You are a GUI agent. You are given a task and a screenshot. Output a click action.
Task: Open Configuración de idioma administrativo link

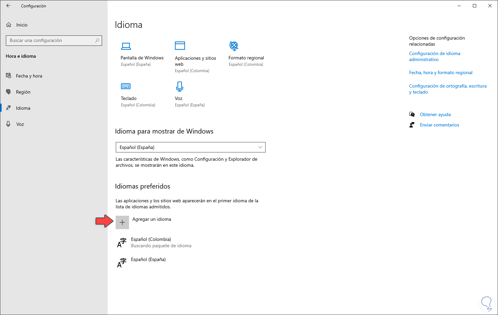[435, 56]
